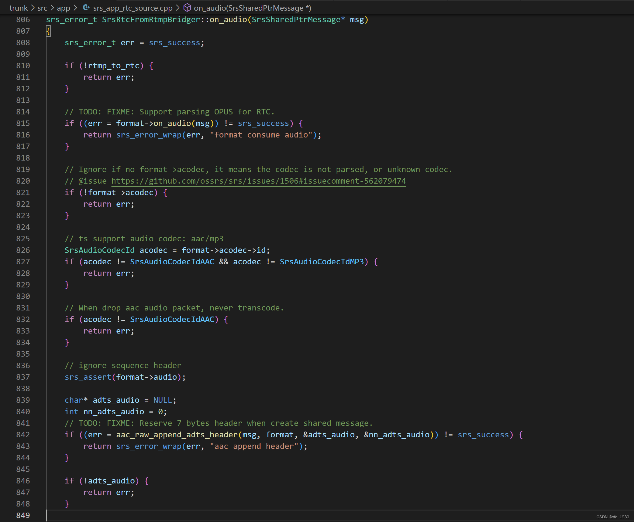The width and height of the screenshot is (634, 522).
Task: Click the SrsRtcFromRtmpBridger class name
Action: click(x=151, y=19)
